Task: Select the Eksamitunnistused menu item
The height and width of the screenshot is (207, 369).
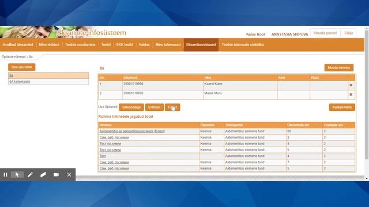Action: coord(201,45)
